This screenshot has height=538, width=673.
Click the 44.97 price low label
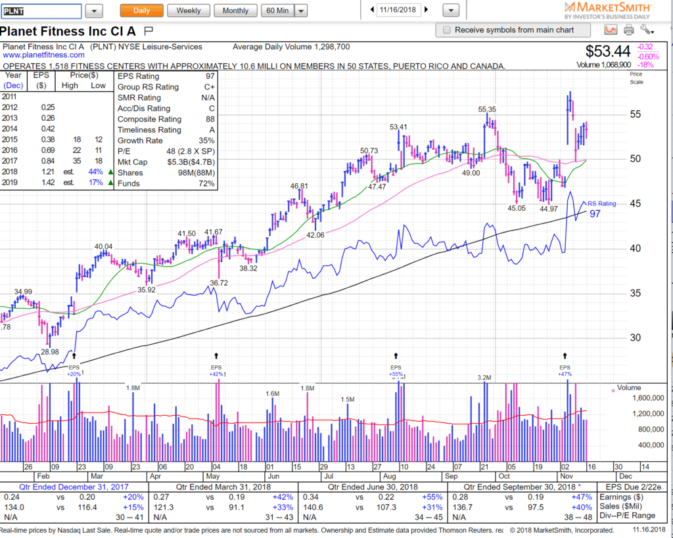coord(549,209)
